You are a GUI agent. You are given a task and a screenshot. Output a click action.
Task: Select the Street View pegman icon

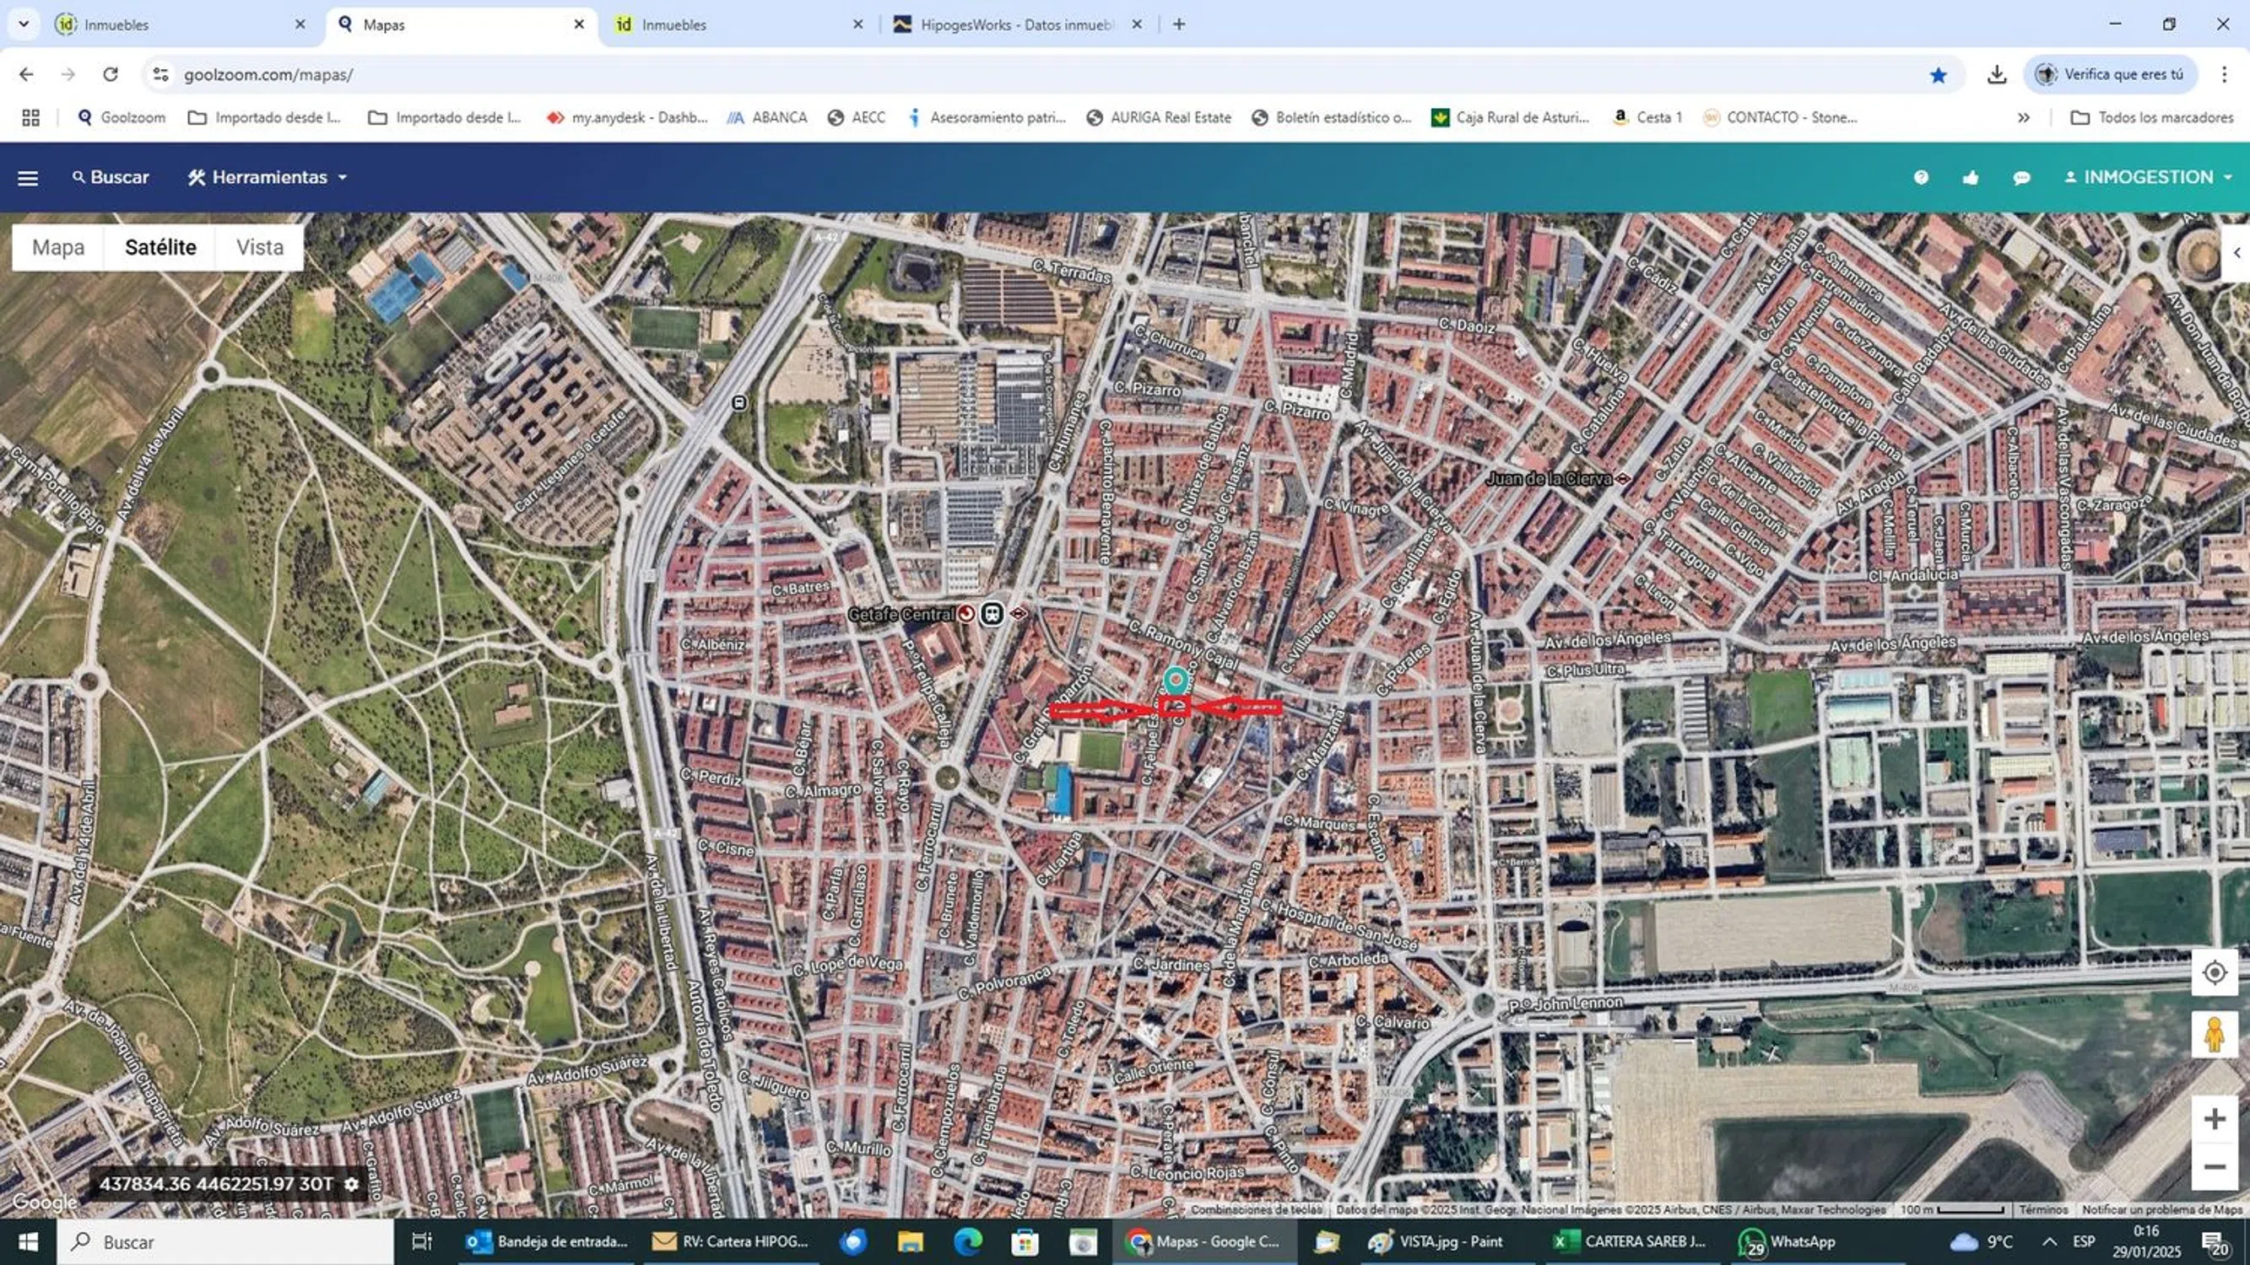(x=2215, y=1035)
